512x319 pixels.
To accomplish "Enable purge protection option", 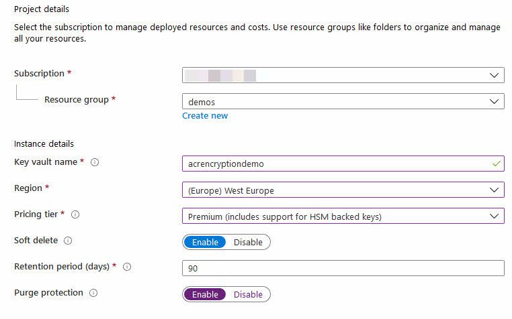I will pos(205,294).
